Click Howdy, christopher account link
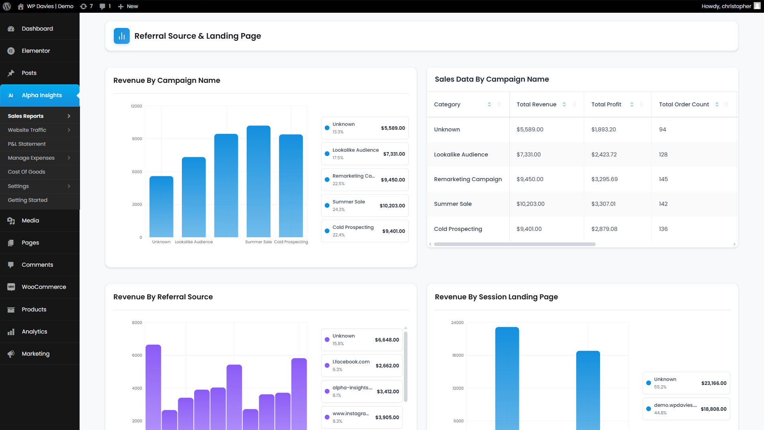 coord(726,6)
